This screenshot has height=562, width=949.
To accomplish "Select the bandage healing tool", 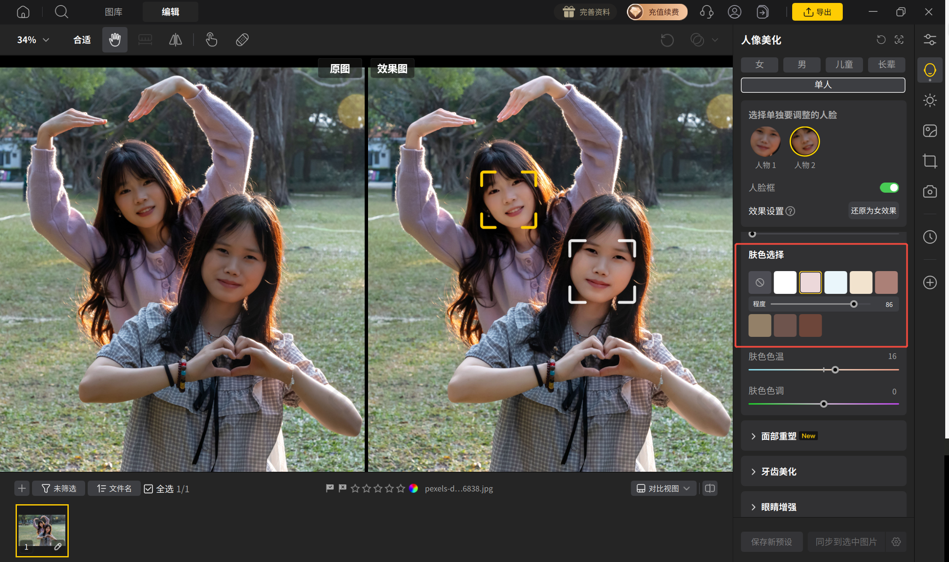I will point(242,40).
